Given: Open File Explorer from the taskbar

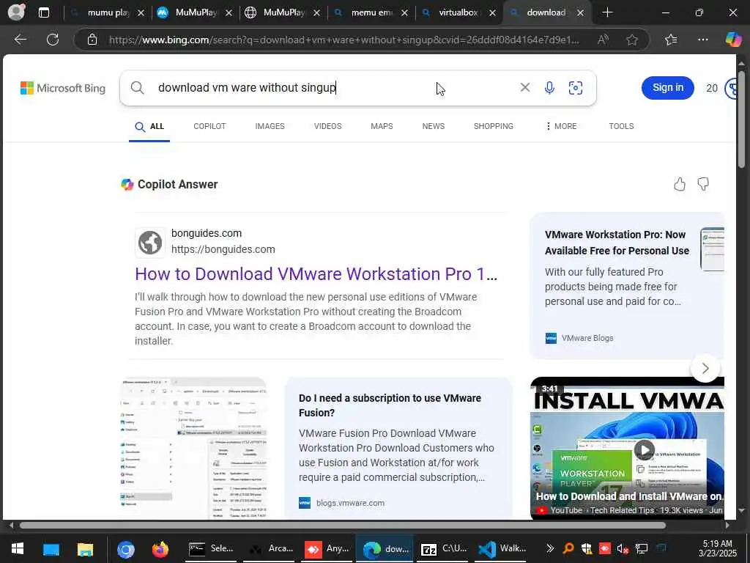Looking at the screenshot, I should click(85, 549).
